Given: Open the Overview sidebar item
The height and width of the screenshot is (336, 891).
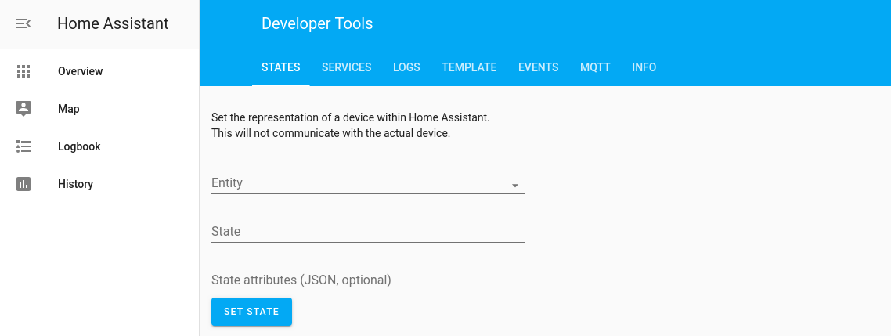Looking at the screenshot, I should click(x=99, y=71).
